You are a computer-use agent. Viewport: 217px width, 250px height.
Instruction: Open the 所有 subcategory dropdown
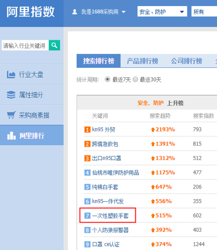click(x=204, y=11)
